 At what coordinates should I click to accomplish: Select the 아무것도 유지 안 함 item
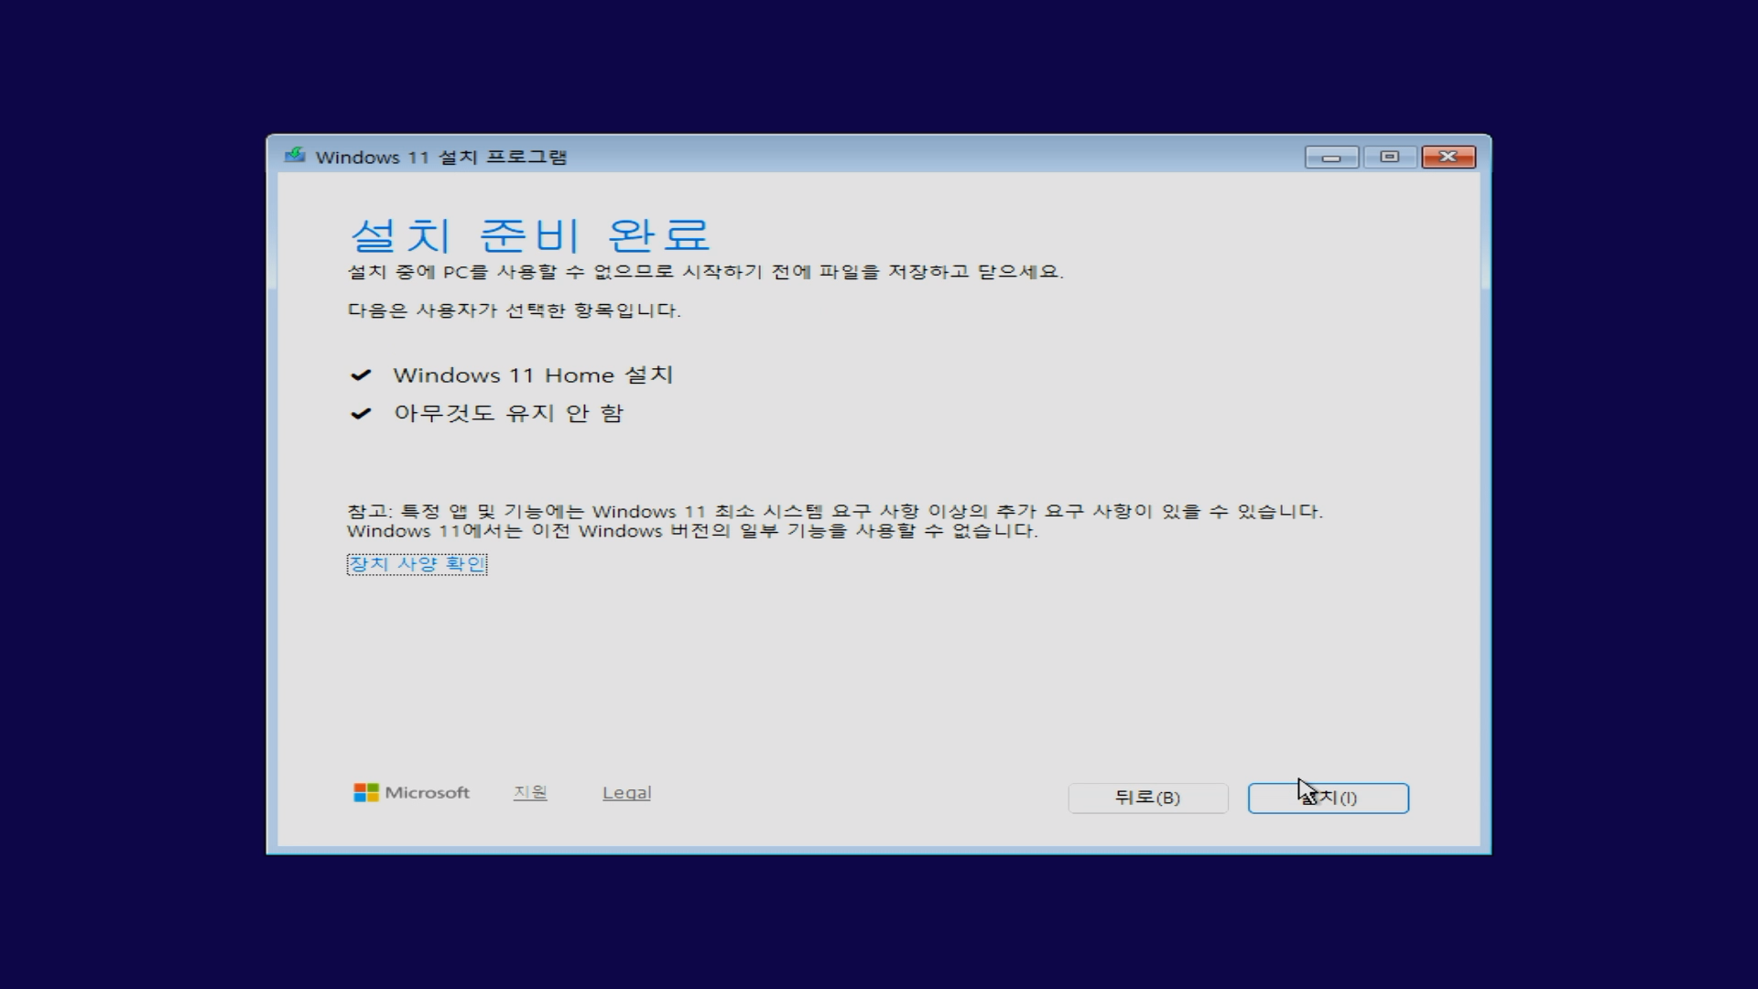pos(507,412)
